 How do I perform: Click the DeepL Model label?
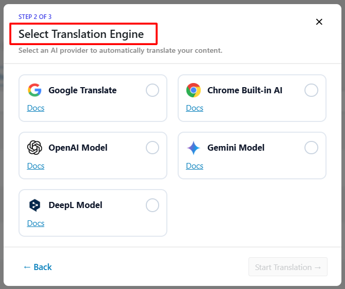(75, 205)
